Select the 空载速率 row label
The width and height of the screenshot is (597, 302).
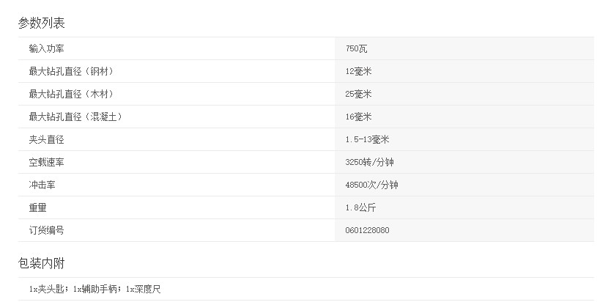tap(46, 162)
